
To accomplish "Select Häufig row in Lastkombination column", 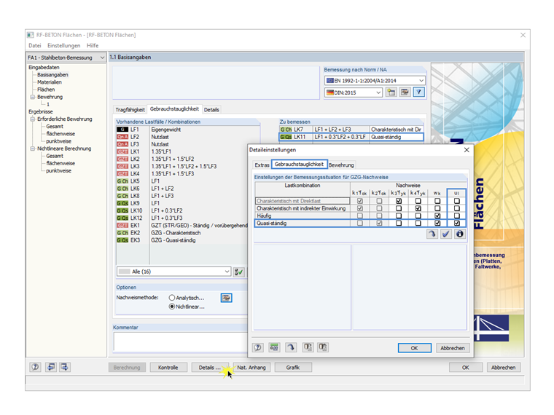I will [x=303, y=216].
